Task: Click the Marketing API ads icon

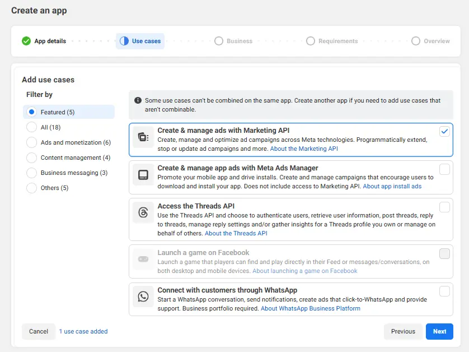Action: click(x=142, y=136)
